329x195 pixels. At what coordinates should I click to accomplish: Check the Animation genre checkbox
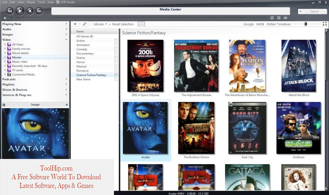tap(116, 45)
